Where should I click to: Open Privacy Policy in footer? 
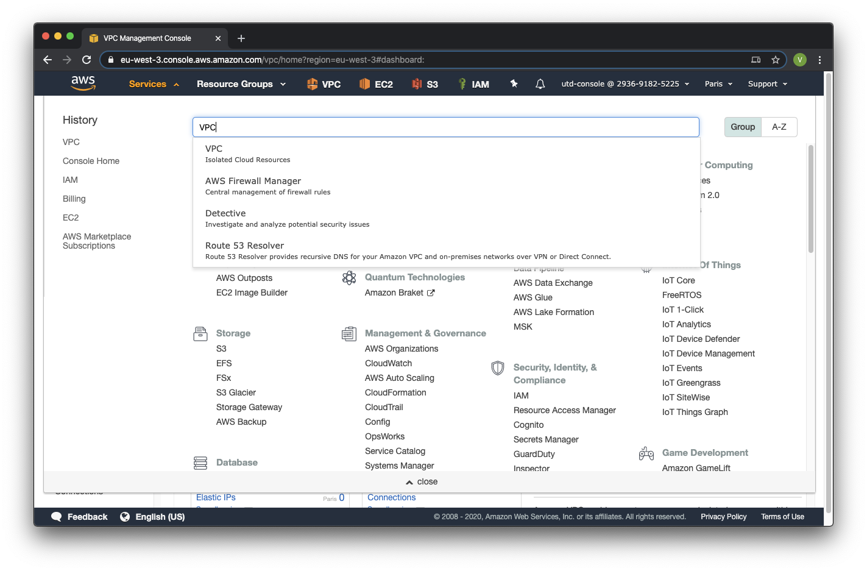click(x=723, y=517)
